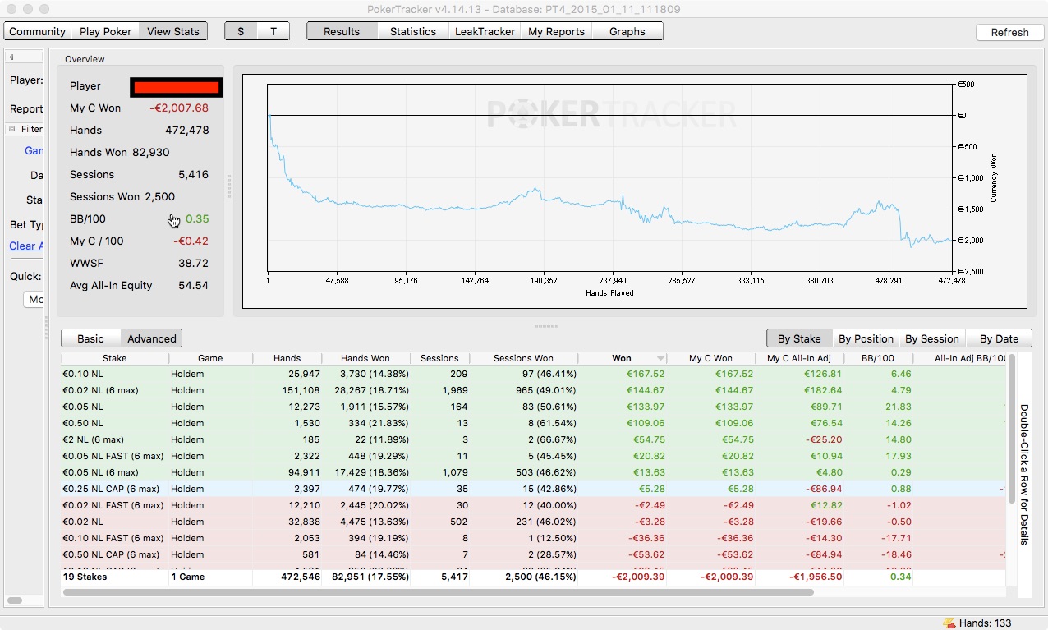Sort by My C All-In Adj header
The image size is (1048, 630).
(x=800, y=358)
